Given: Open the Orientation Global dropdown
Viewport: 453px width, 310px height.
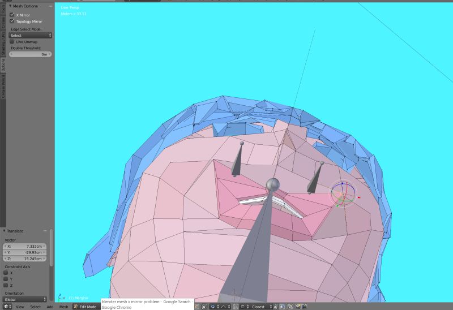Looking at the screenshot, I should 24,299.
